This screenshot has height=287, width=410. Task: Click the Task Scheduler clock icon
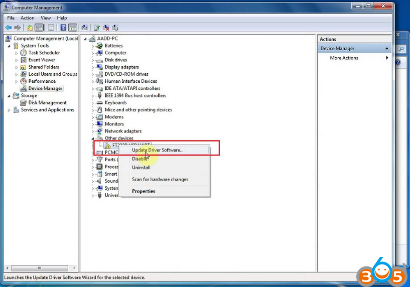[23, 53]
